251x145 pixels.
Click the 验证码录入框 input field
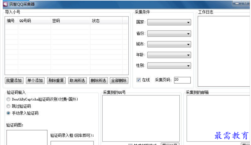point(72,143)
